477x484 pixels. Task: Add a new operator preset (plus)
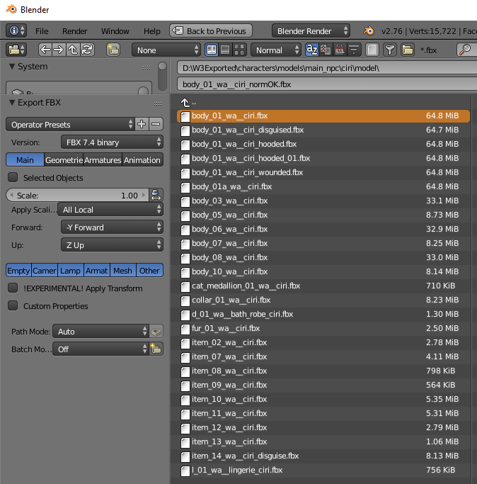tap(142, 124)
